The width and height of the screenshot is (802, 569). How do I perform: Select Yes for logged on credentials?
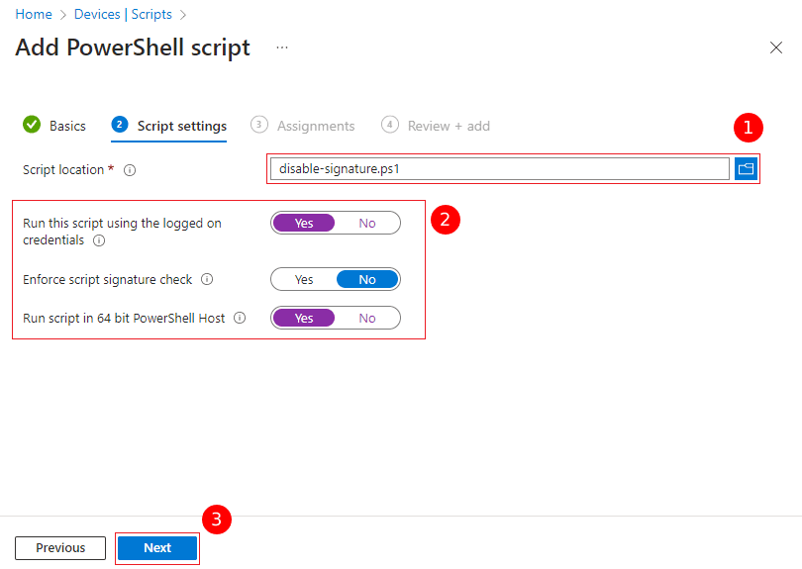[304, 224]
